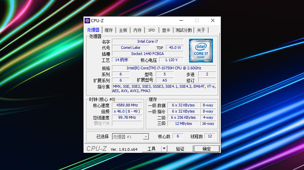The image size is (304, 170).
Task: Click the multiplier value x 46.0 (8 - 49)
Action: tap(127, 111)
